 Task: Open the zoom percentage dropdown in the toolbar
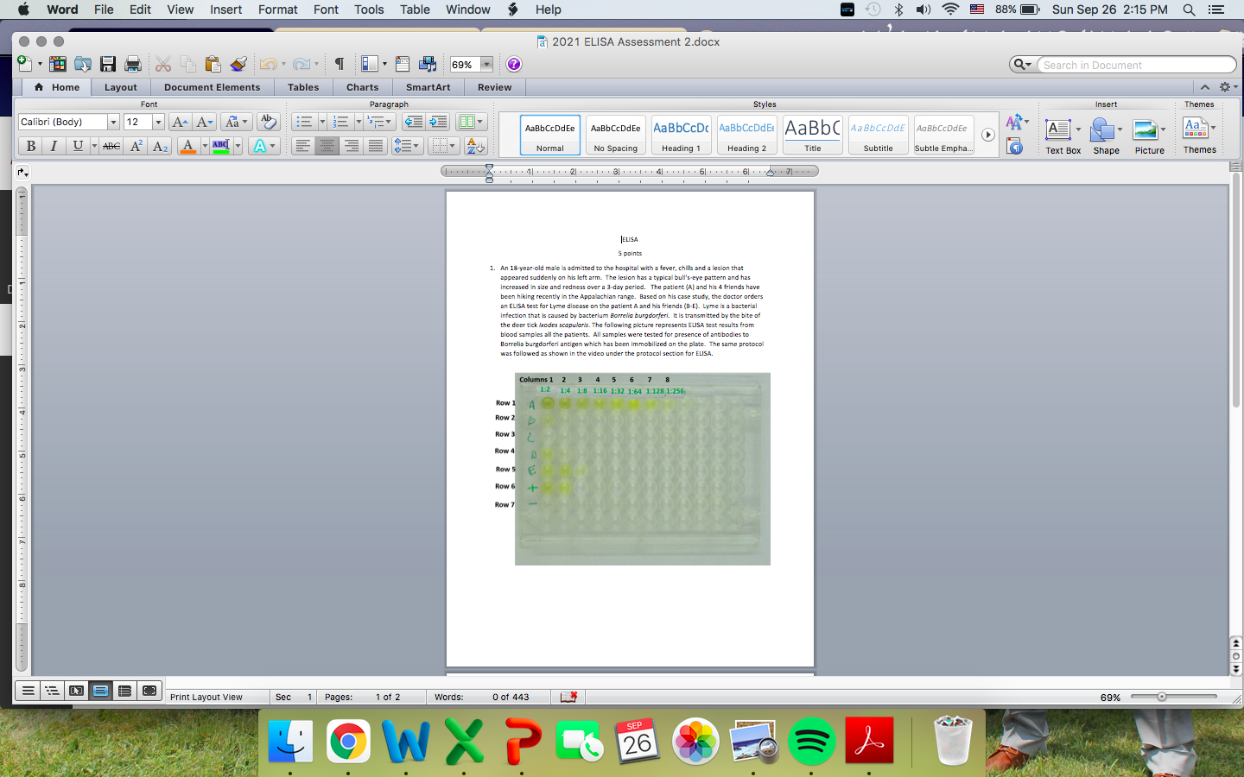pyautogui.click(x=487, y=64)
